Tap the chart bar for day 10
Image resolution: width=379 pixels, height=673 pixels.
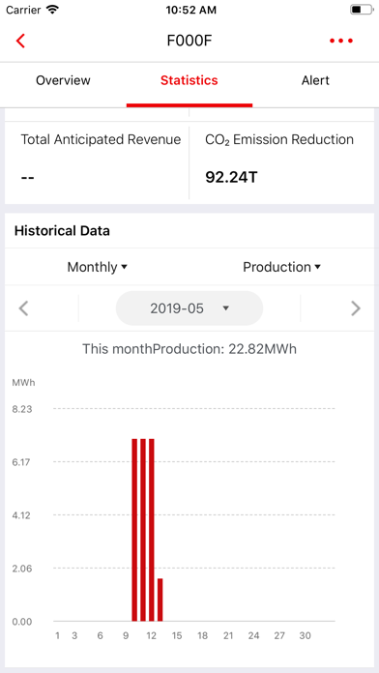click(134, 530)
